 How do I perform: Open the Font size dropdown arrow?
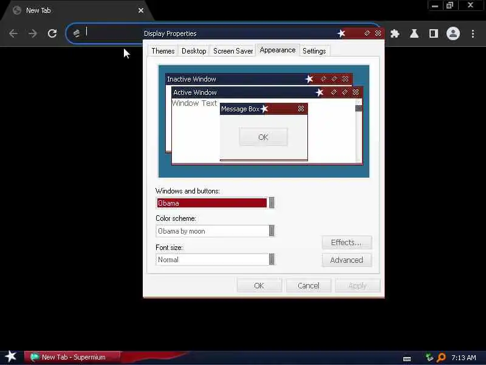pyautogui.click(x=272, y=259)
